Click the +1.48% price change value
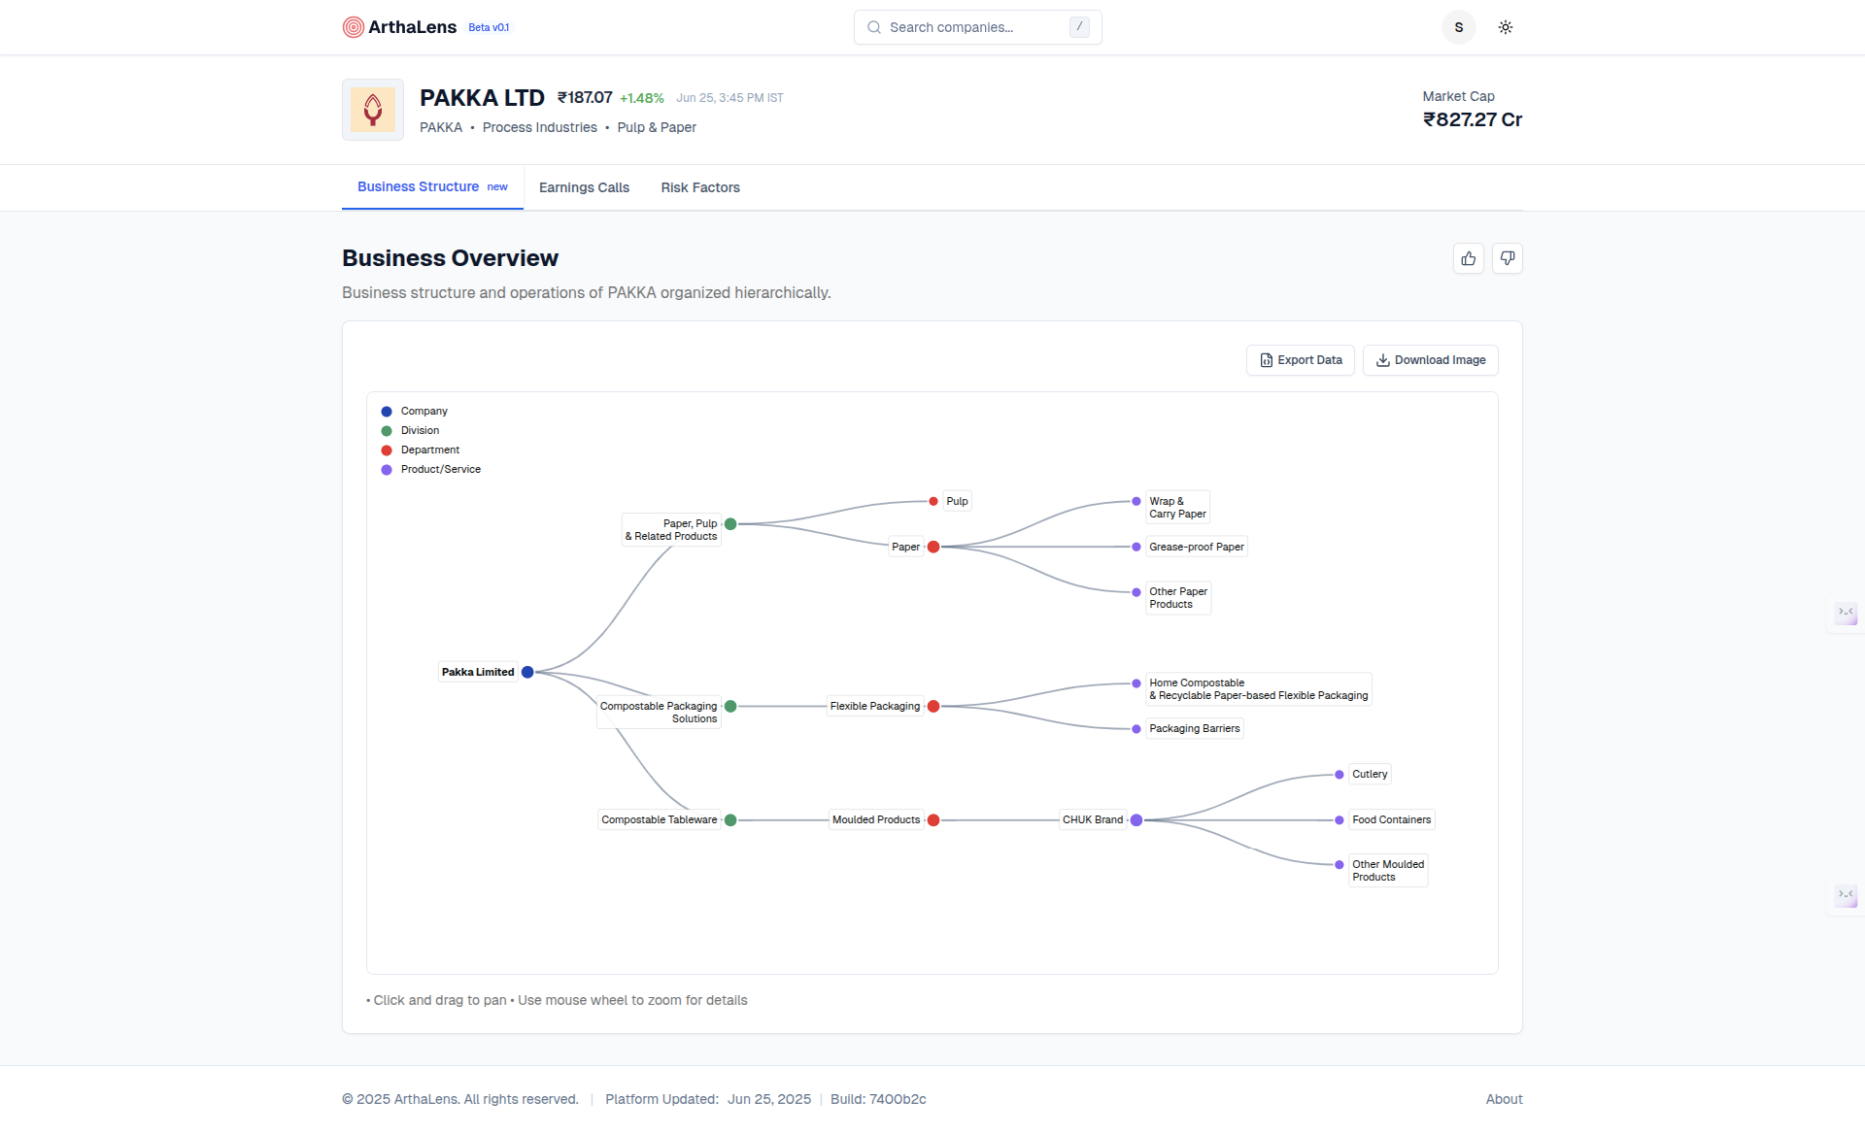The width and height of the screenshot is (1865, 1133). 642,98
